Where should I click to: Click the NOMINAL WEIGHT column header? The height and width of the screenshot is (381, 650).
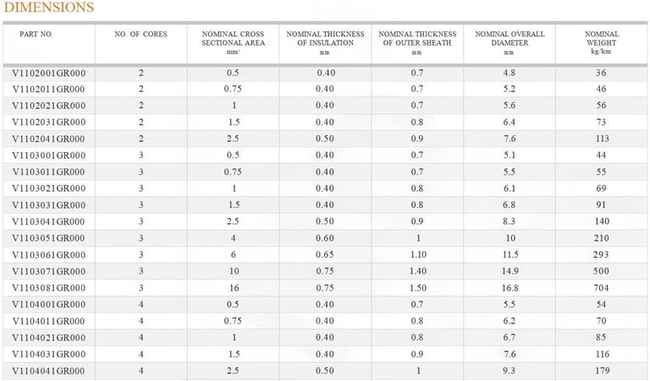(x=602, y=39)
